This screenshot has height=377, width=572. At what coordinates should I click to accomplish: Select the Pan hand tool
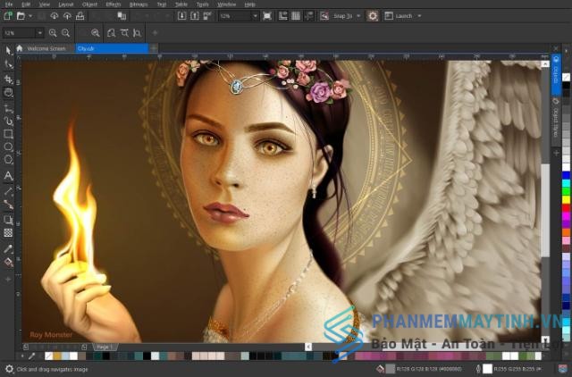click(8, 93)
